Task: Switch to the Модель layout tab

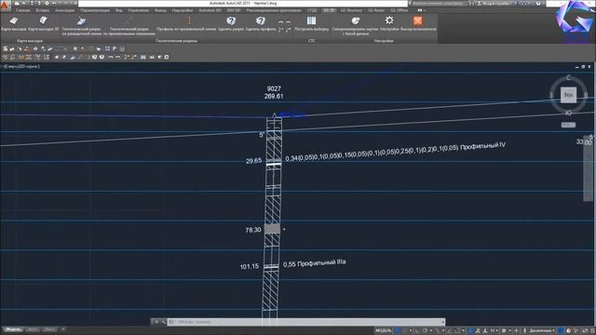Action: pos(13,329)
